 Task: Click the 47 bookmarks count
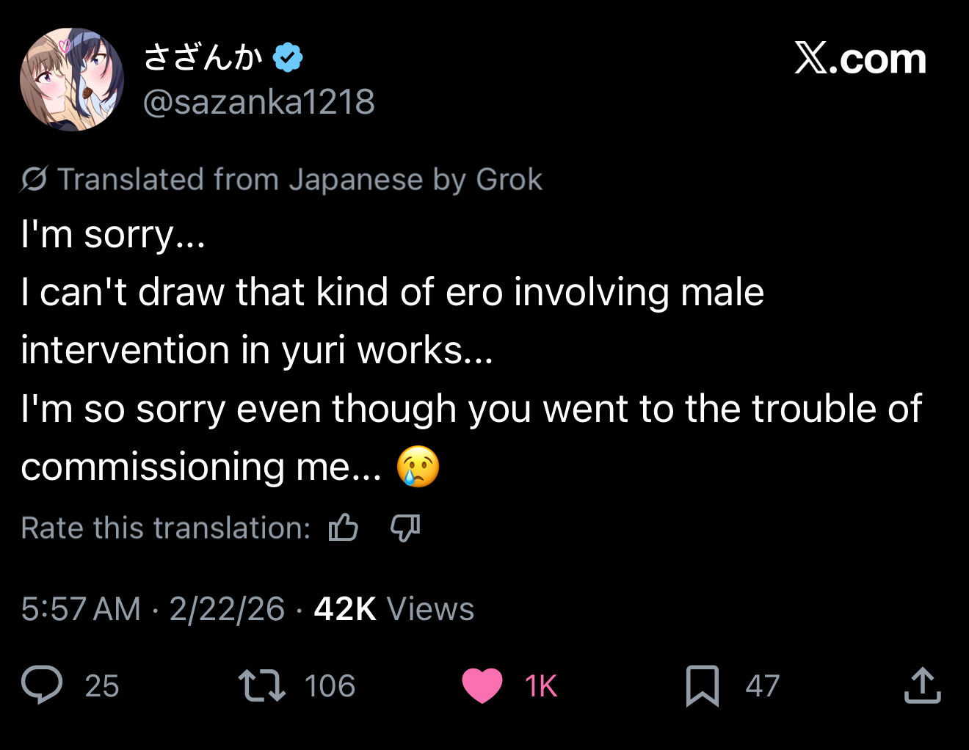pyautogui.click(x=762, y=686)
